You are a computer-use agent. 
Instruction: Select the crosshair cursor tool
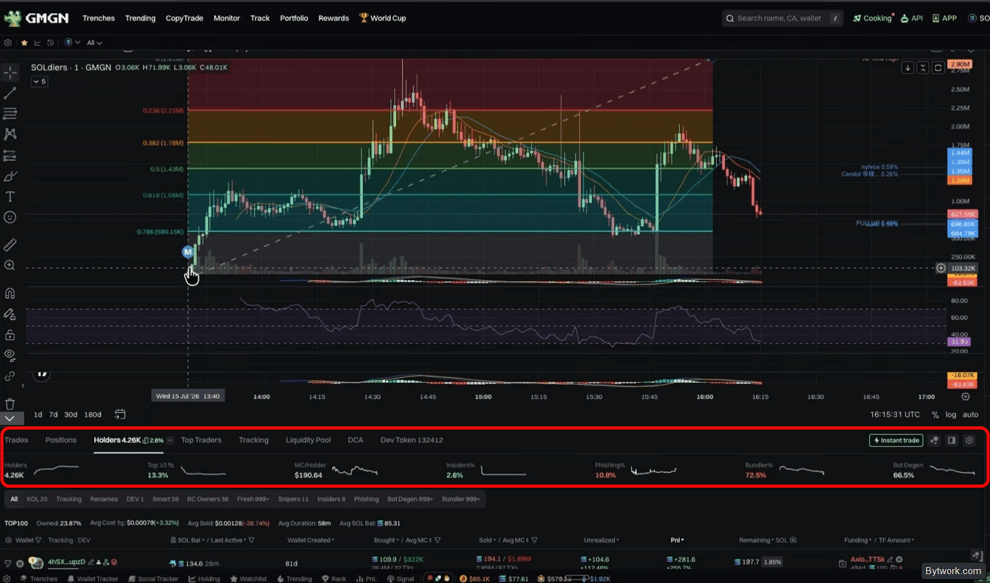click(10, 74)
